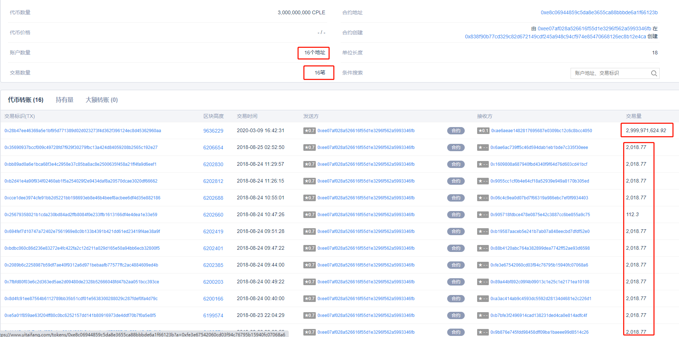The height and width of the screenshot is (337, 679).
Task: Open block height 9636229 link
Action: click(213, 131)
